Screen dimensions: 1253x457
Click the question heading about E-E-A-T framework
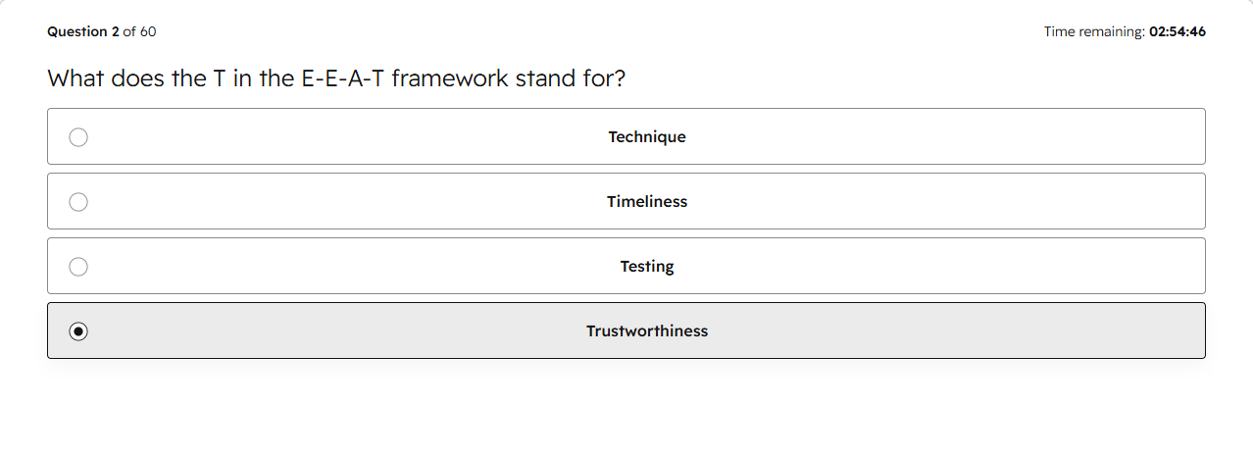[336, 78]
